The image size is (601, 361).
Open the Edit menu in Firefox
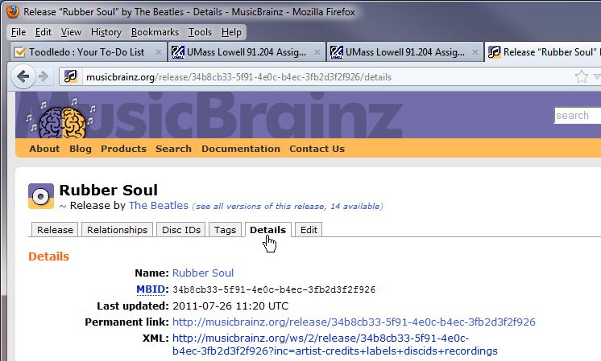[x=43, y=32]
